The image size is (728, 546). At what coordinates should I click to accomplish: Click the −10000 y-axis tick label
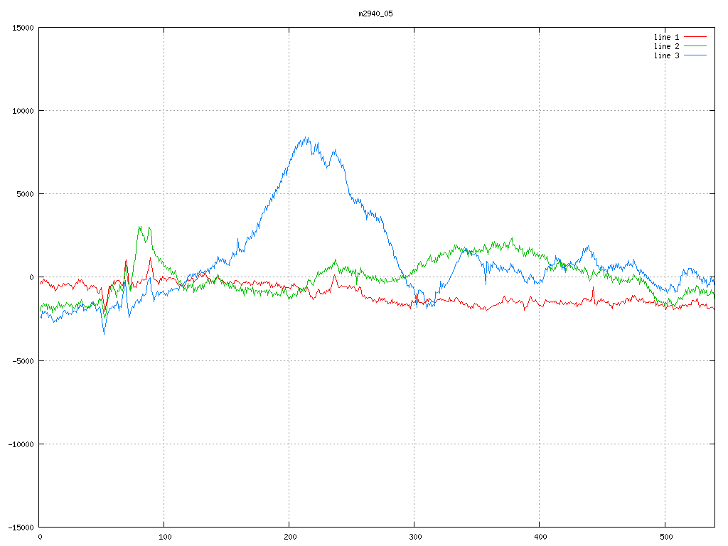coord(19,444)
